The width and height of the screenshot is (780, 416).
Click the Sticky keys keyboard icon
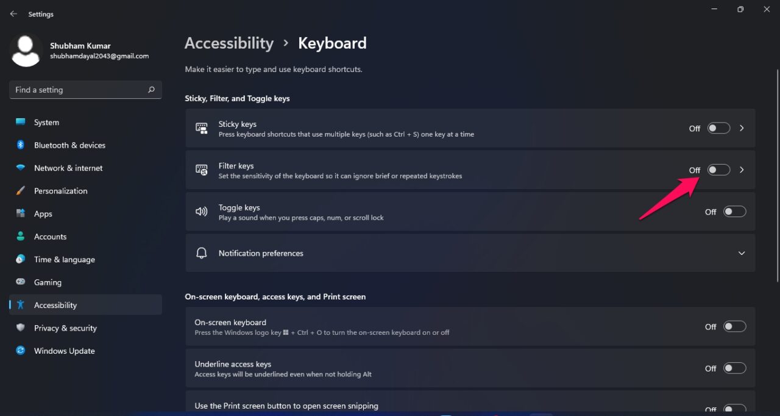pos(201,128)
